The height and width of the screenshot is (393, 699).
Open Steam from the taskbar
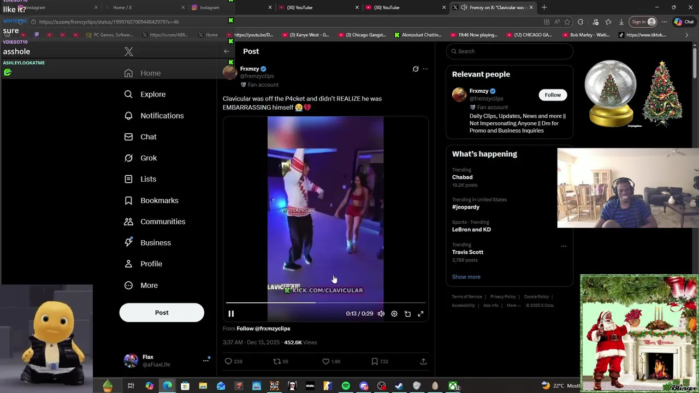(x=399, y=386)
